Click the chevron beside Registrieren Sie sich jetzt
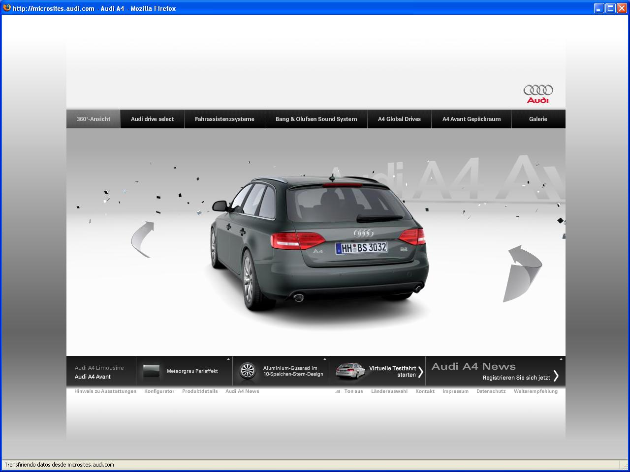This screenshot has height=472, width=630. coord(556,376)
